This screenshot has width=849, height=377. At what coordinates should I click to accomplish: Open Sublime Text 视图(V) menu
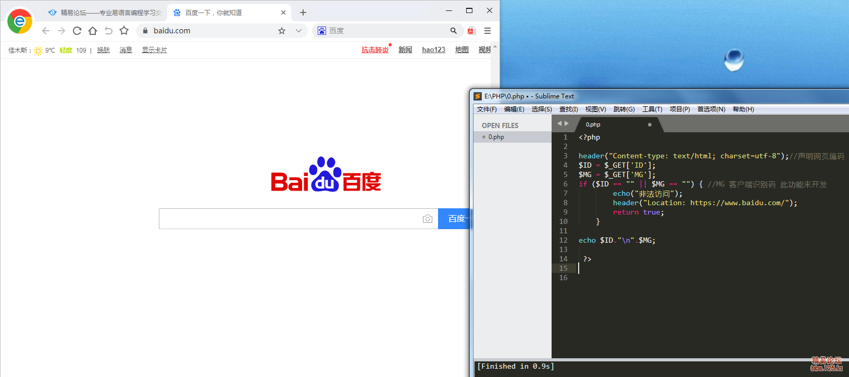click(x=595, y=109)
